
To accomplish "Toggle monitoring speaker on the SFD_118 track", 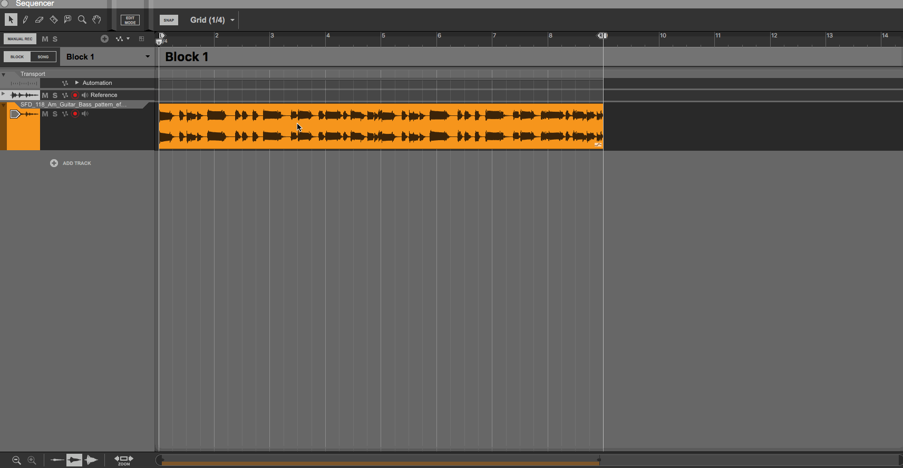I will click(85, 114).
